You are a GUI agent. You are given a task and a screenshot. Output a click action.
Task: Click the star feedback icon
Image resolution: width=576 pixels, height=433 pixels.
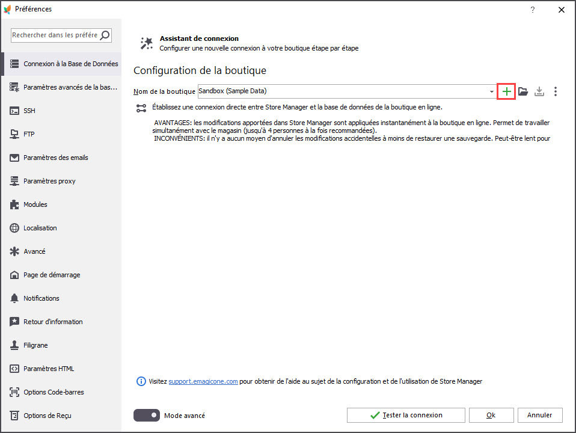[14, 322]
